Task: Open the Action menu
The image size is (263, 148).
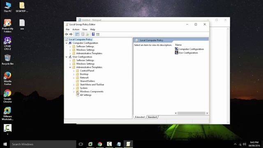Action: coord(76,29)
